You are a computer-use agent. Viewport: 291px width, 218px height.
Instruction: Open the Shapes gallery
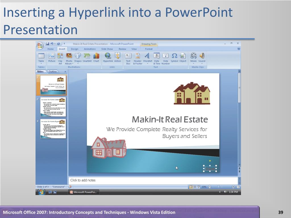pyautogui.click(x=78, y=58)
